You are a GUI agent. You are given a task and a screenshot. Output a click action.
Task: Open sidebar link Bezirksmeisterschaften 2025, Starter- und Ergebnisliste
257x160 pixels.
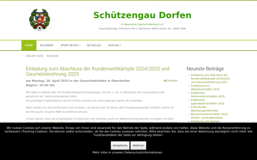(209, 116)
